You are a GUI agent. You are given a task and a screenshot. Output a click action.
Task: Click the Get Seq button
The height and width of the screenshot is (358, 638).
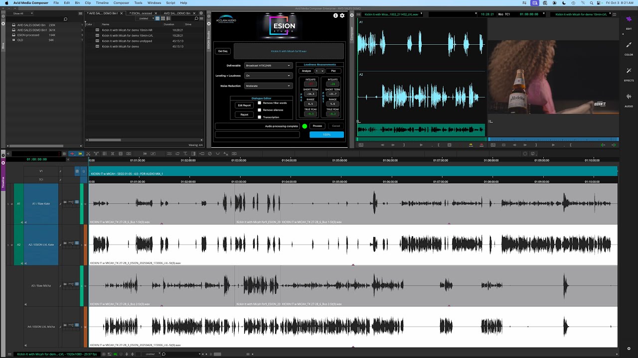223,51
